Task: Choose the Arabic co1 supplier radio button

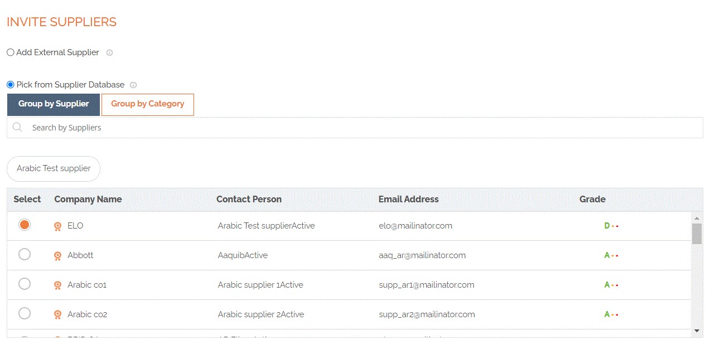Action: (x=25, y=284)
